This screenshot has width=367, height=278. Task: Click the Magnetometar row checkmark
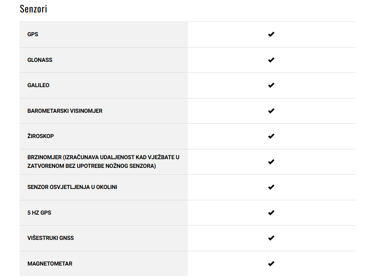[271, 264]
